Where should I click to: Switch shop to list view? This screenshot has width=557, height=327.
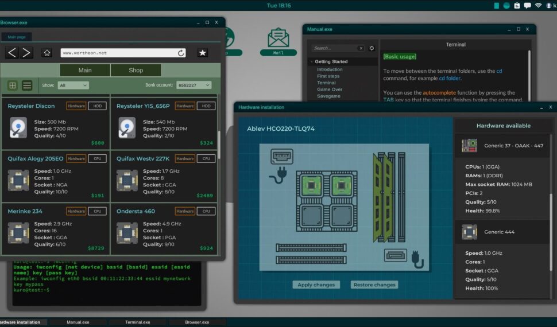[x=27, y=85]
